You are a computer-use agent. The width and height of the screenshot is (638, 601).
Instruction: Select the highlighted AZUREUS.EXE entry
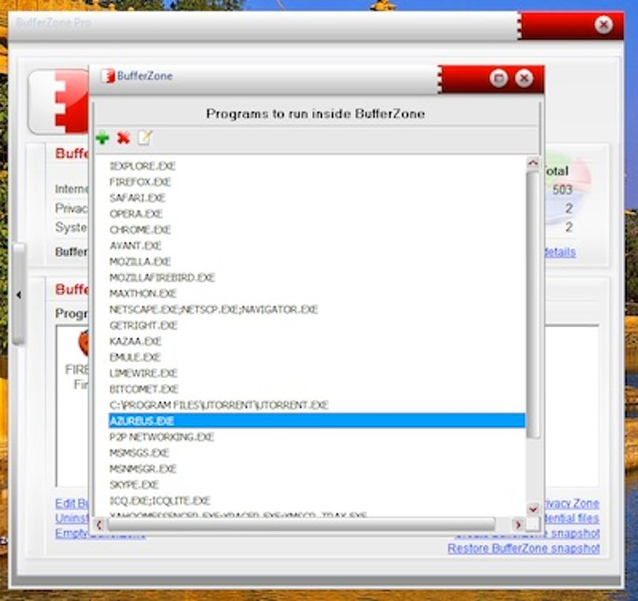317,421
